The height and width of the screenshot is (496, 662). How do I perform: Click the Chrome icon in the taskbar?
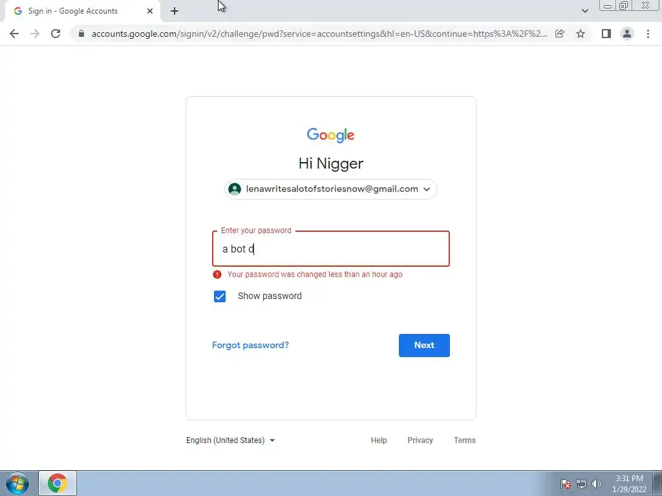click(x=58, y=483)
